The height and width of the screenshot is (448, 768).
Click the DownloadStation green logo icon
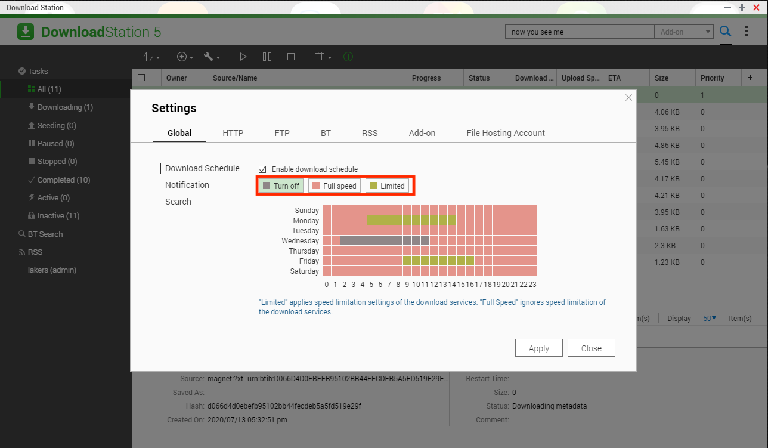26,32
